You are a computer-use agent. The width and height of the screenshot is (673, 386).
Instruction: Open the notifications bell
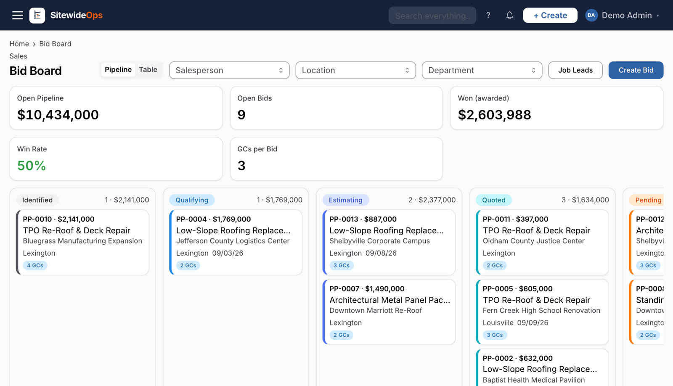(x=509, y=15)
